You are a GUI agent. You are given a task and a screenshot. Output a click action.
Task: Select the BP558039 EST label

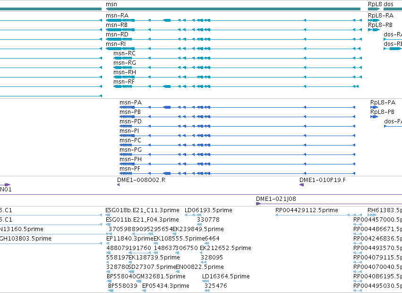123,286
